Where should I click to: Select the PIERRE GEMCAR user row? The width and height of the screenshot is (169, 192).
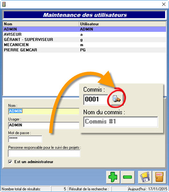(84, 50)
